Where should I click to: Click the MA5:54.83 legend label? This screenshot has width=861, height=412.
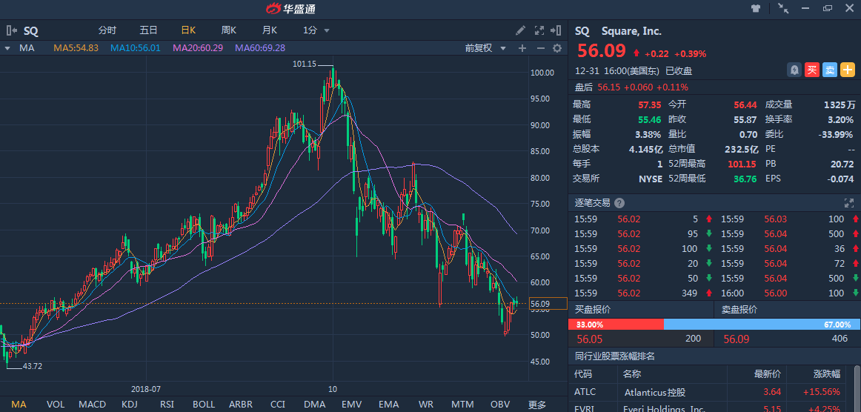[76, 48]
